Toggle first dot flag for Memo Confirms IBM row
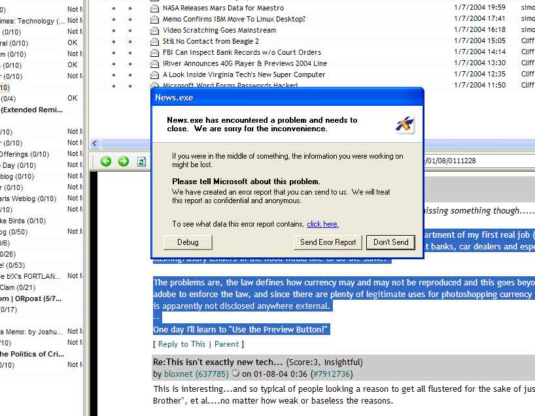The image size is (535, 416). [x=114, y=20]
